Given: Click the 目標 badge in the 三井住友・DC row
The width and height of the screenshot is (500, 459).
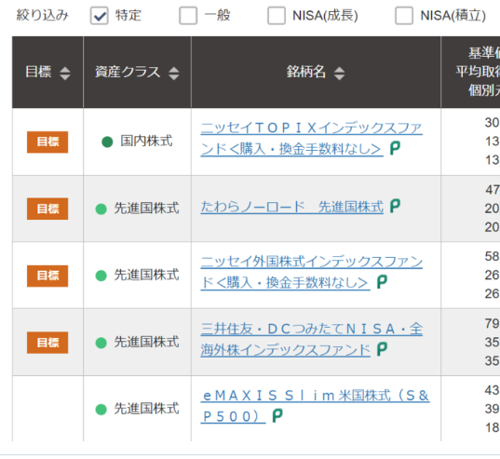Looking at the screenshot, I should [x=47, y=343].
